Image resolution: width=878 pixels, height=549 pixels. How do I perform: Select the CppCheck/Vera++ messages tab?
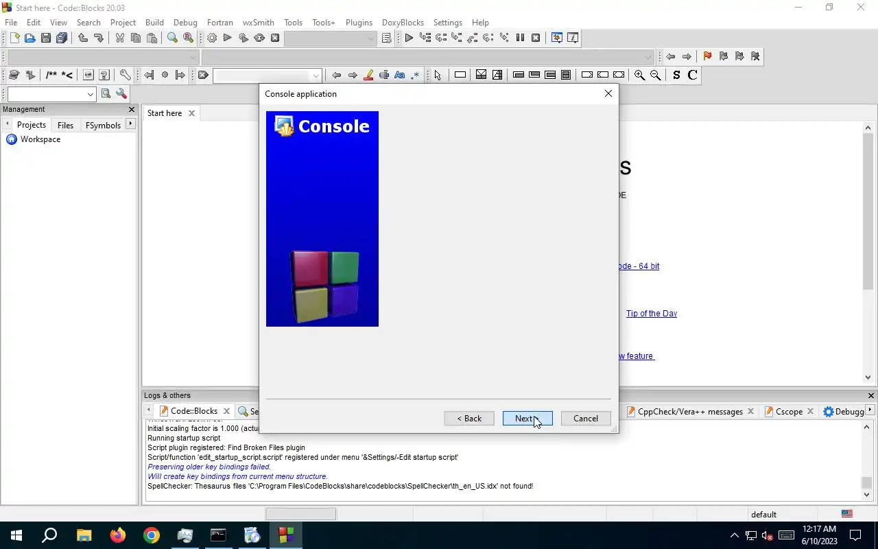[690, 412]
